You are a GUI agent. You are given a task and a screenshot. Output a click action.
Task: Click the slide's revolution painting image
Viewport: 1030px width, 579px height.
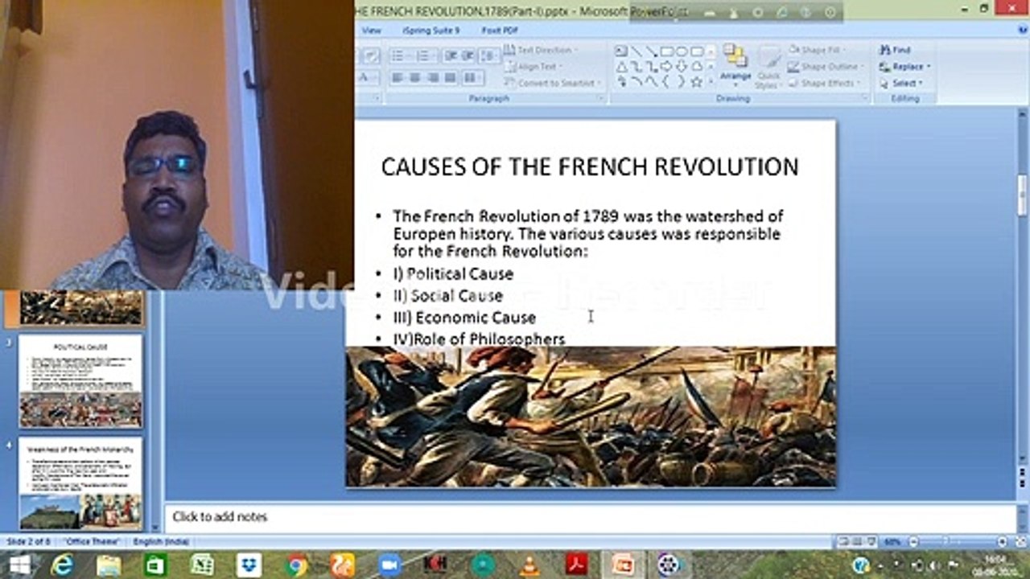point(591,417)
